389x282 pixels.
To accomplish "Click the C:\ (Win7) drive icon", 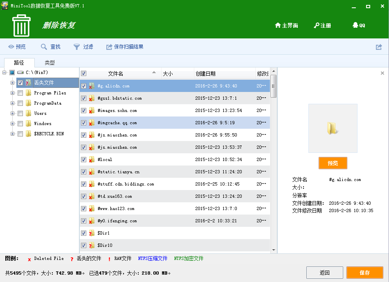I will click(20, 72).
